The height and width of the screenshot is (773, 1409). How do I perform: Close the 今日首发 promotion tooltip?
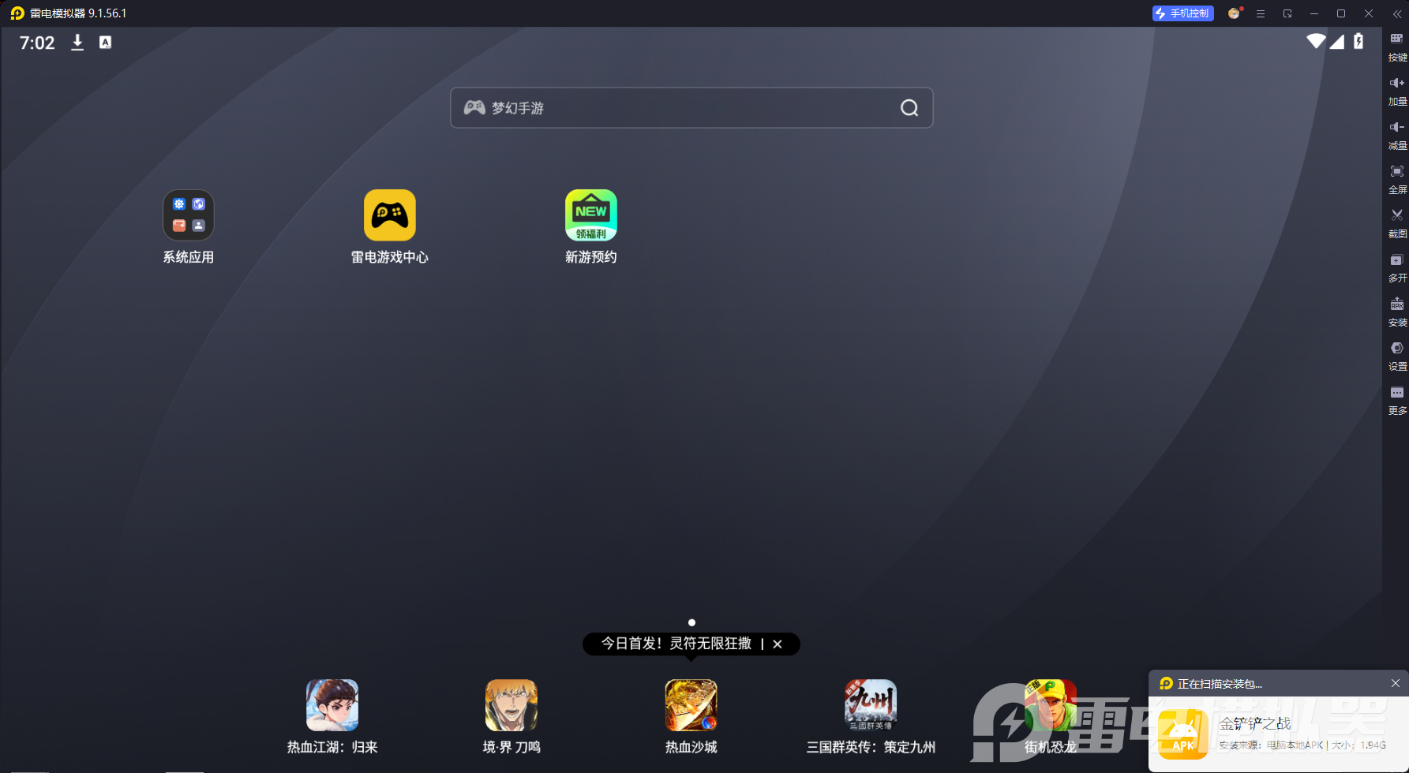(778, 644)
